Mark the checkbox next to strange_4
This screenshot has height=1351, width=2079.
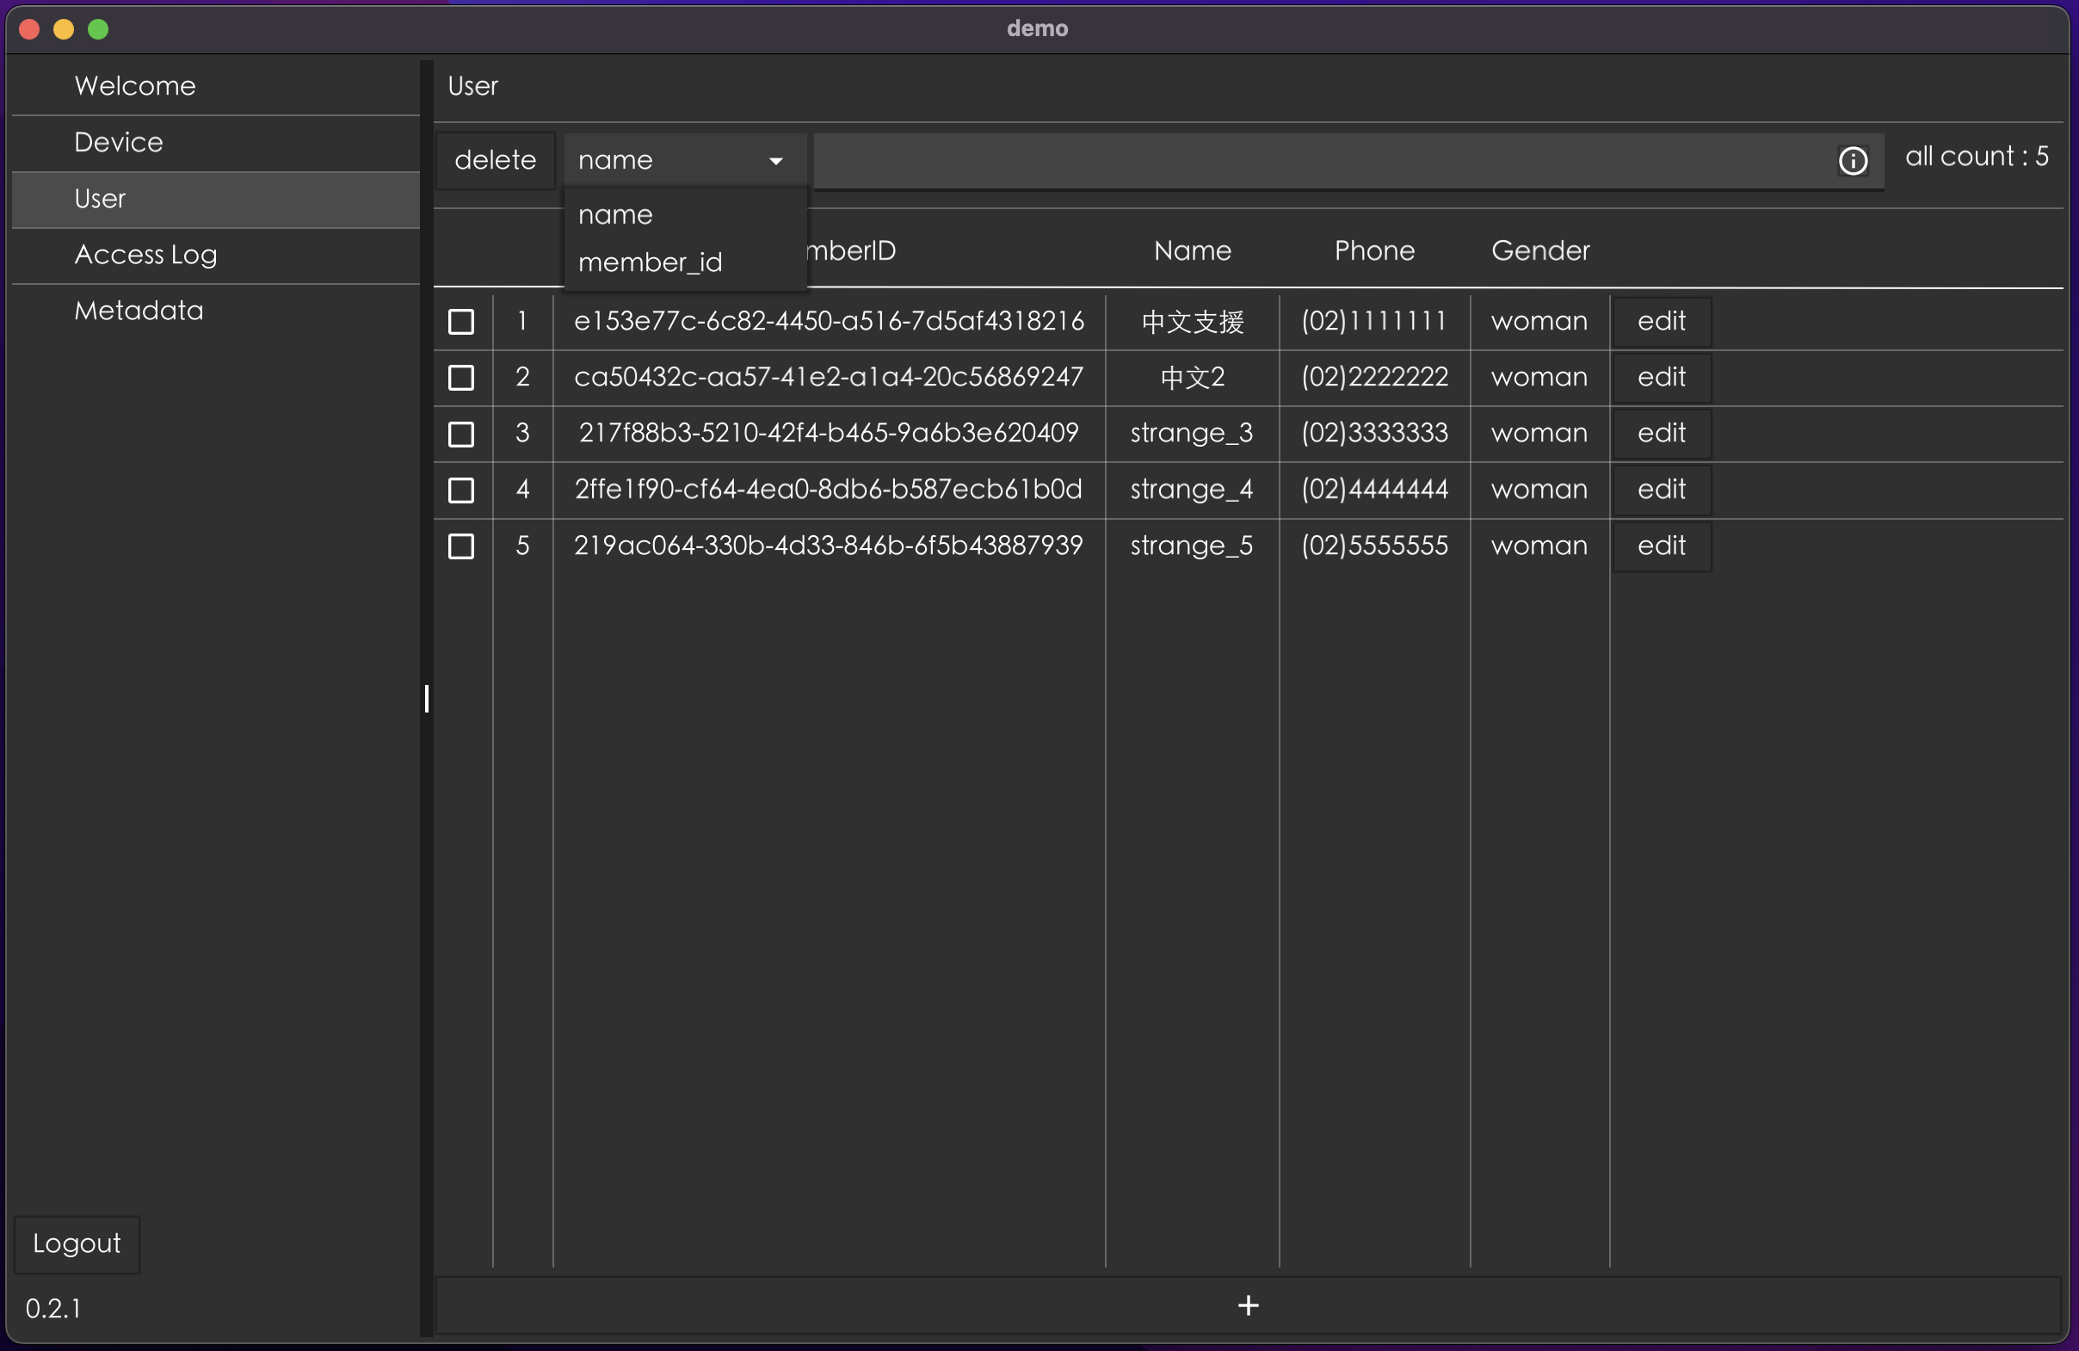click(461, 490)
